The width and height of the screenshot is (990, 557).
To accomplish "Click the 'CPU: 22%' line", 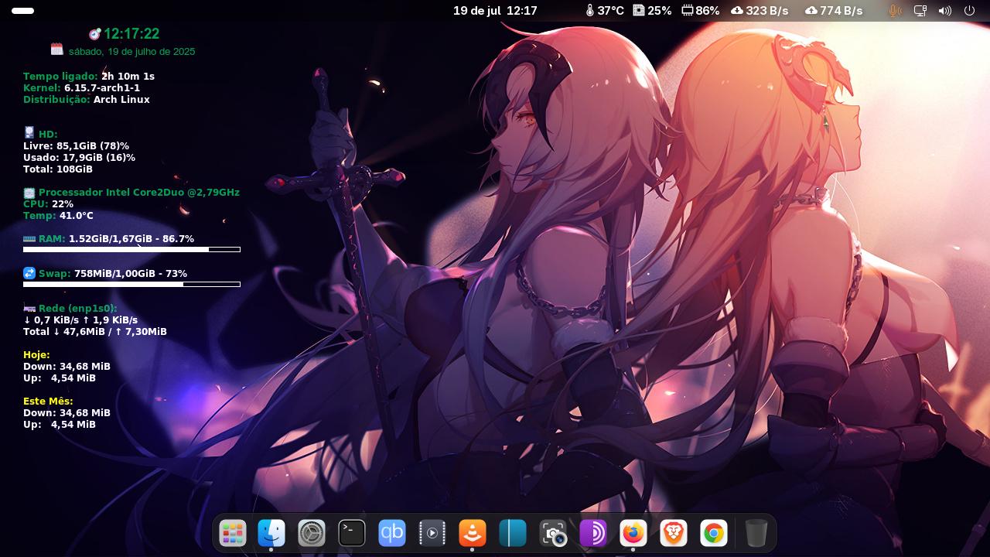I will 48,204.
